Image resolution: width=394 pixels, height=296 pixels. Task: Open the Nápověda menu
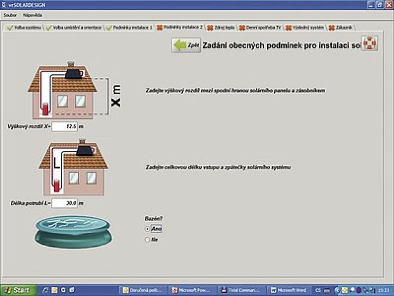coord(33,15)
